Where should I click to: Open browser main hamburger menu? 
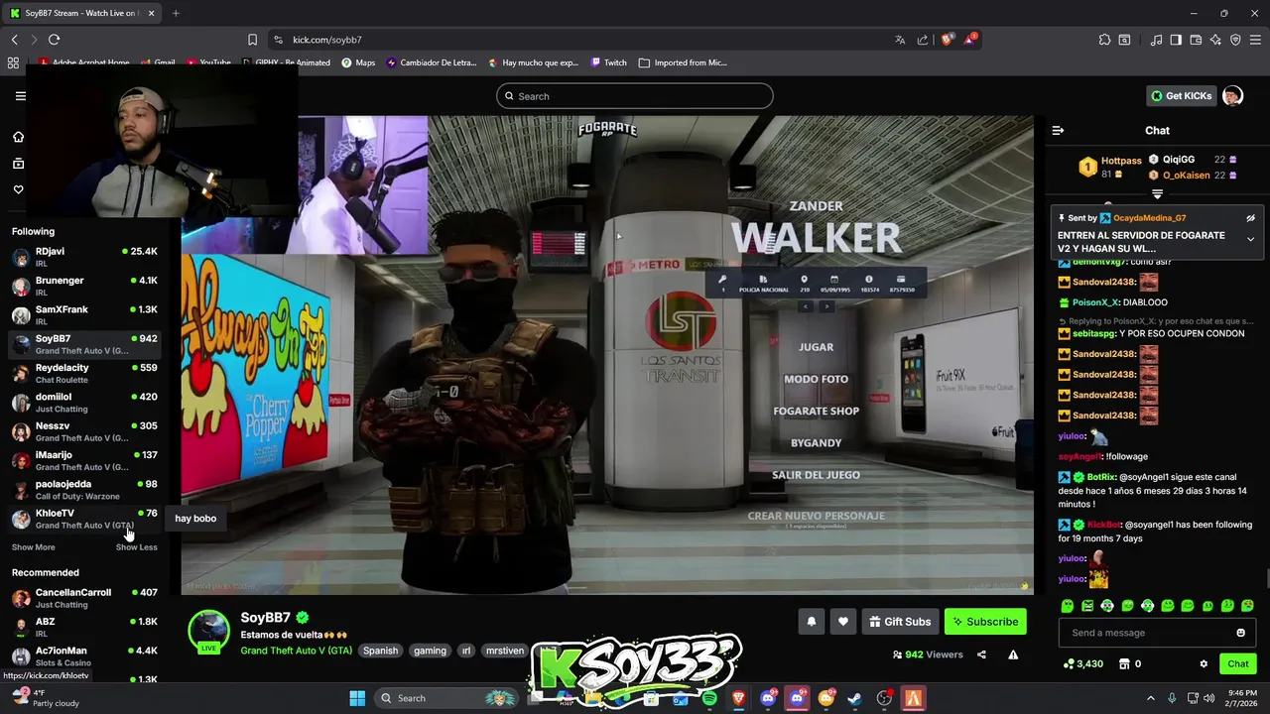1256,40
